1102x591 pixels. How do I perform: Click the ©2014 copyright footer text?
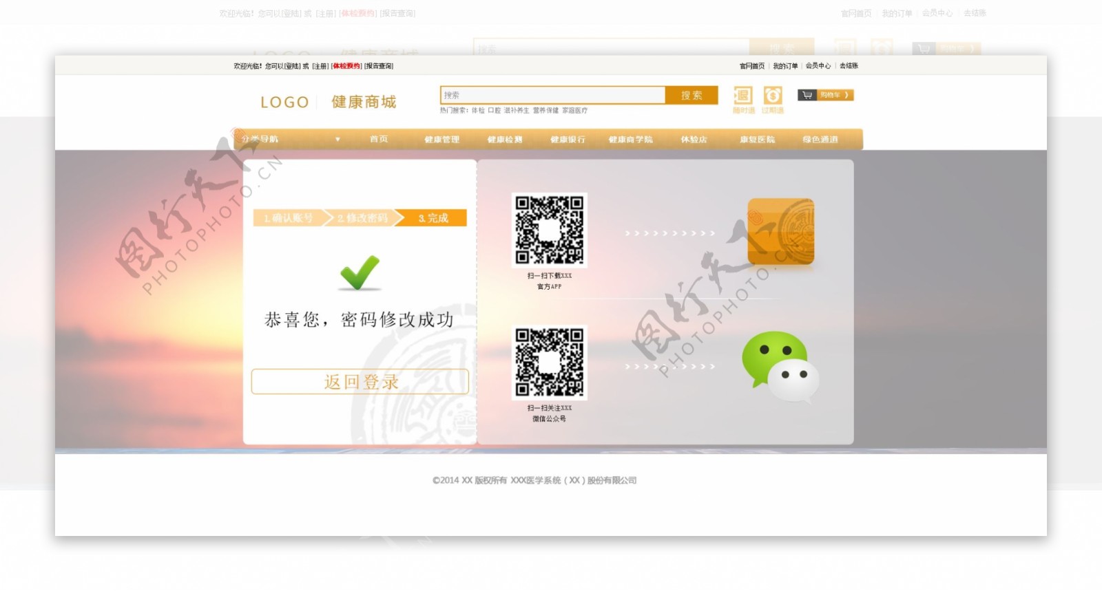click(x=534, y=480)
